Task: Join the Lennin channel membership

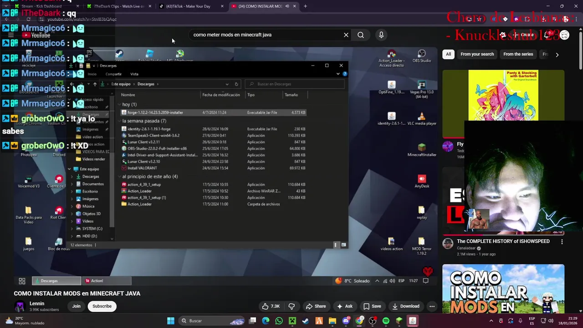Action: pos(76,306)
